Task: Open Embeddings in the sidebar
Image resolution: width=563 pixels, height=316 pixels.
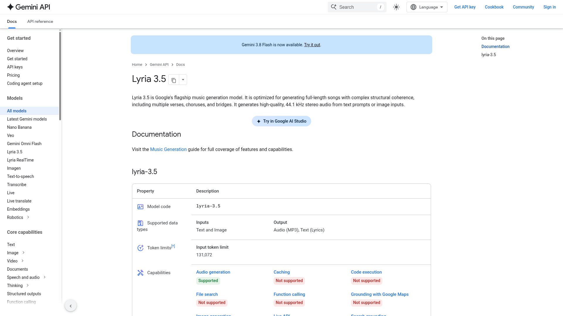Action: pyautogui.click(x=18, y=209)
